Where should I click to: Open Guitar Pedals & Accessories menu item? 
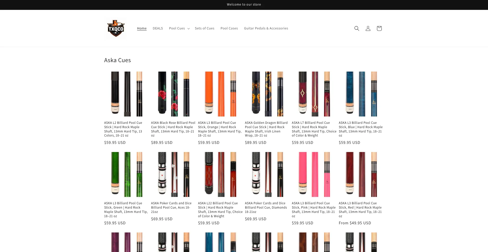[266, 28]
